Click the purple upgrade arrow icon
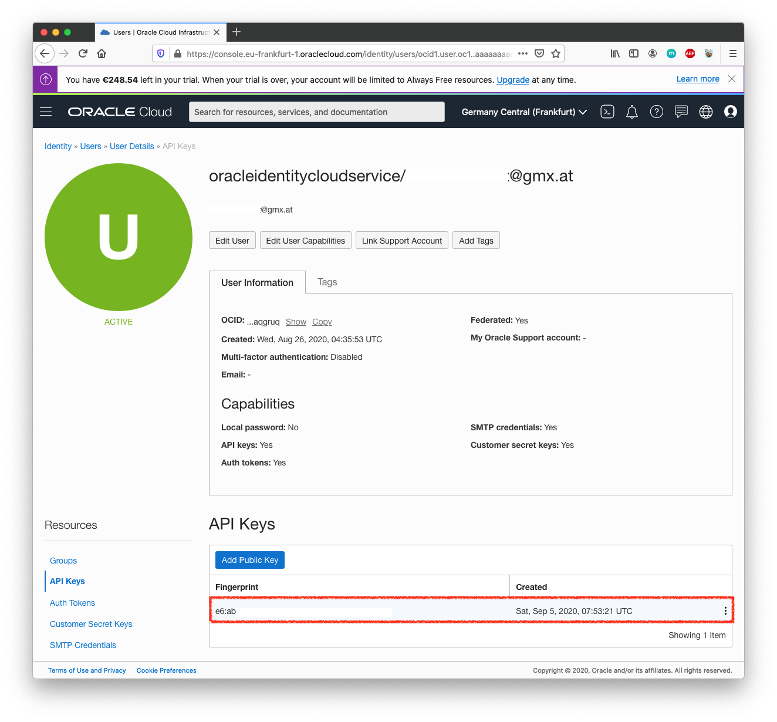The image size is (777, 722). click(45, 79)
